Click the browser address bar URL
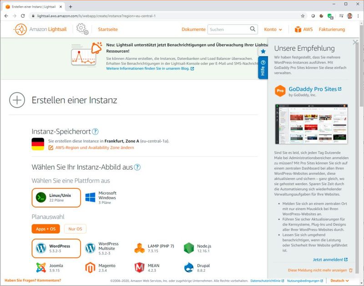 pyautogui.click(x=96, y=16)
